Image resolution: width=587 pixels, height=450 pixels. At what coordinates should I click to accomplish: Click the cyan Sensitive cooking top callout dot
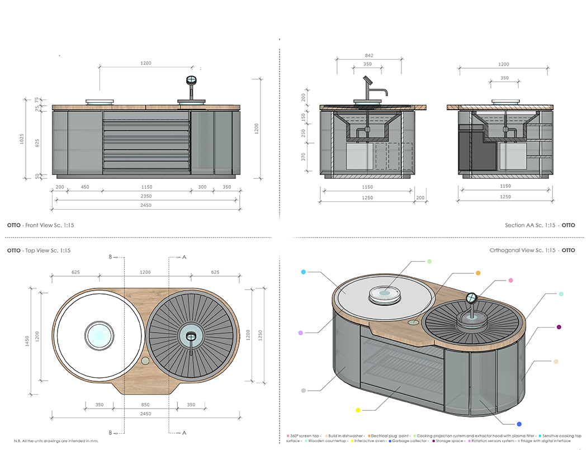pyautogui.click(x=304, y=272)
